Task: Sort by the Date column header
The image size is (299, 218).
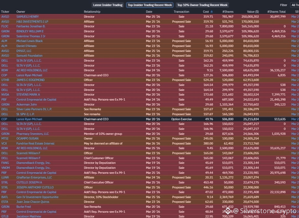Action: pos(149,12)
